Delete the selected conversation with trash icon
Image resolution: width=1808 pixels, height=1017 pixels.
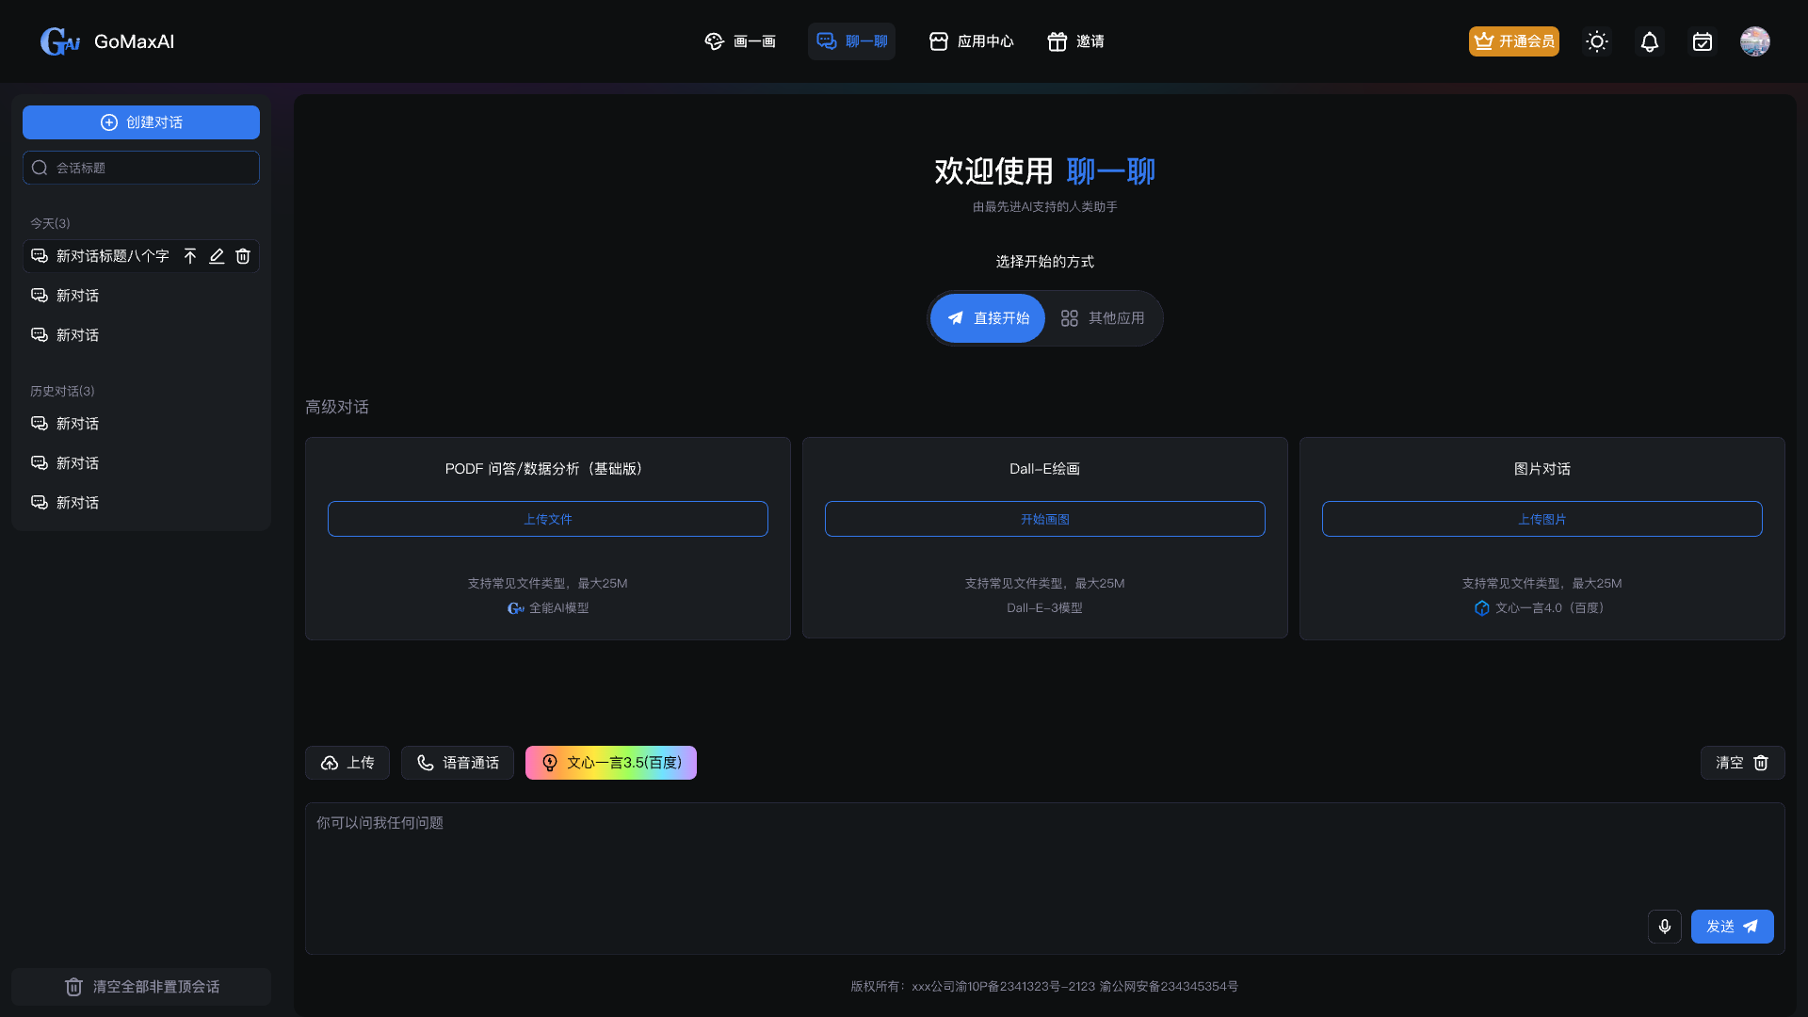pos(243,256)
